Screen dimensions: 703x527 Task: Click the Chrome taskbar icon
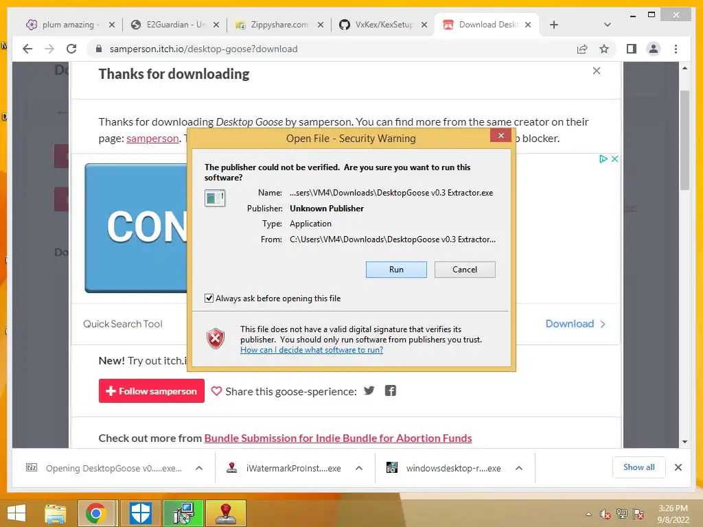(x=96, y=513)
